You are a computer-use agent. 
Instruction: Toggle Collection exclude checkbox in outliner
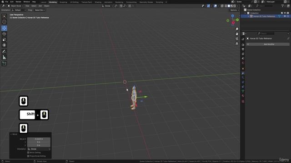pos(282,13)
